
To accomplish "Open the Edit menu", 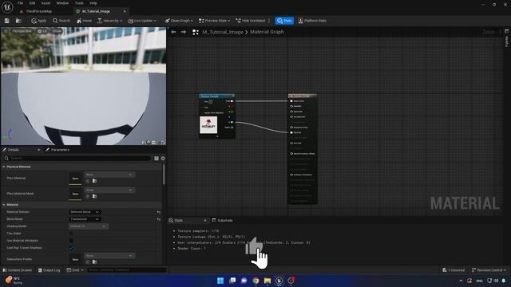I will pyautogui.click(x=32, y=3).
